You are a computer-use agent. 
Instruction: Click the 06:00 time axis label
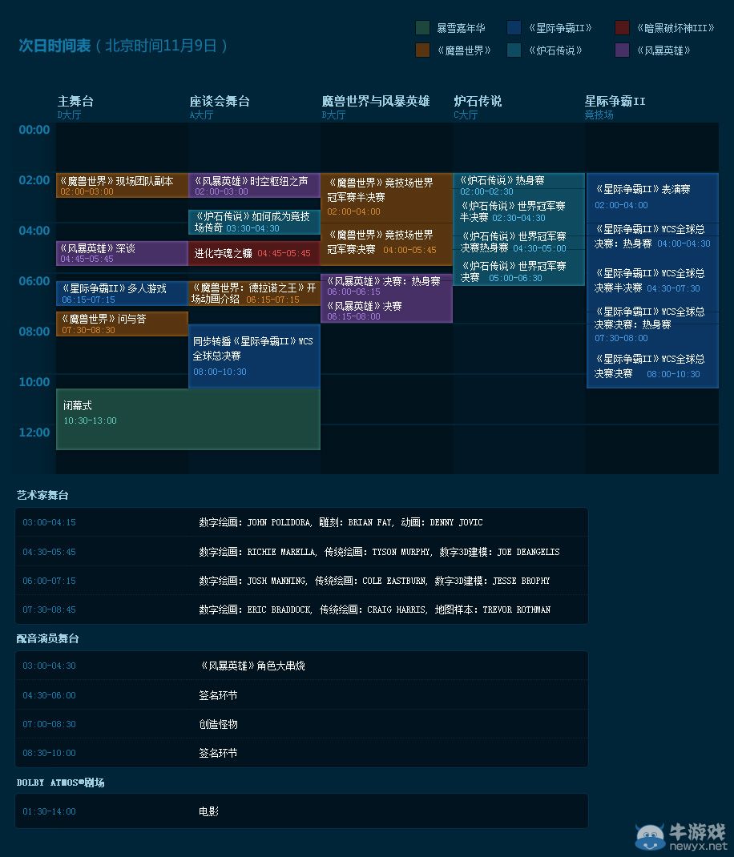[x=34, y=281]
